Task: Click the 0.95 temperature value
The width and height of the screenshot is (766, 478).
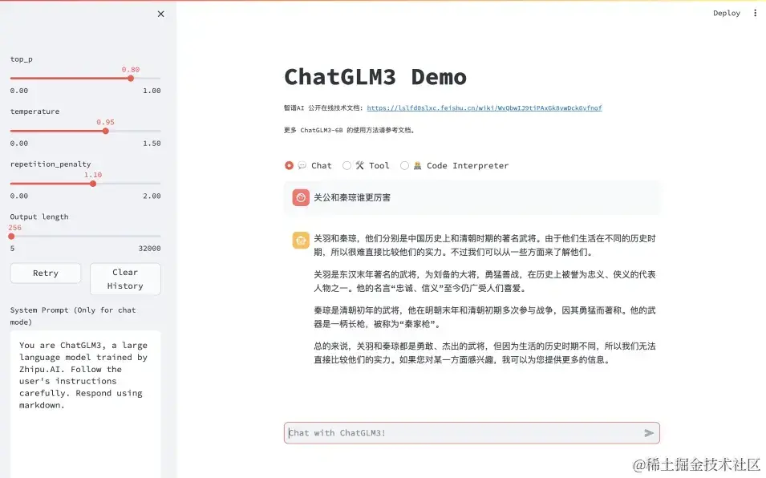Action: [x=106, y=122]
